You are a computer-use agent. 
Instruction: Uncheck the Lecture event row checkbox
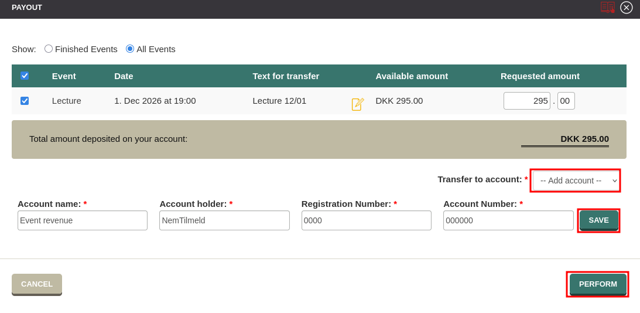click(x=25, y=101)
